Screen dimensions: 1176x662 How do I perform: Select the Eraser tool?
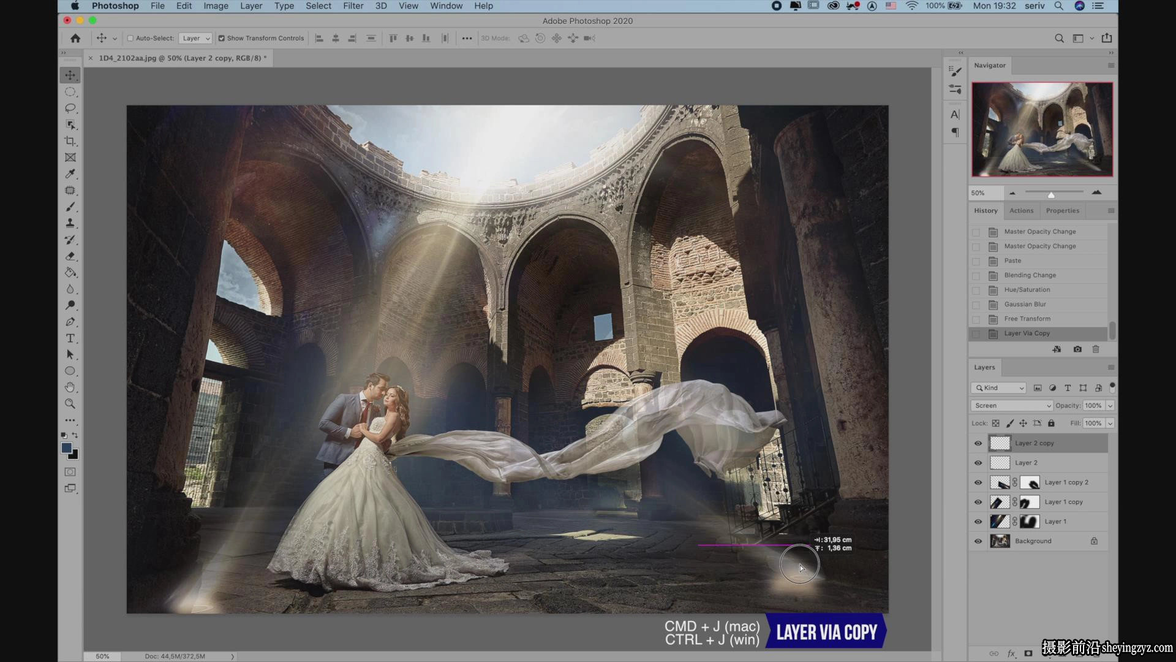(70, 256)
